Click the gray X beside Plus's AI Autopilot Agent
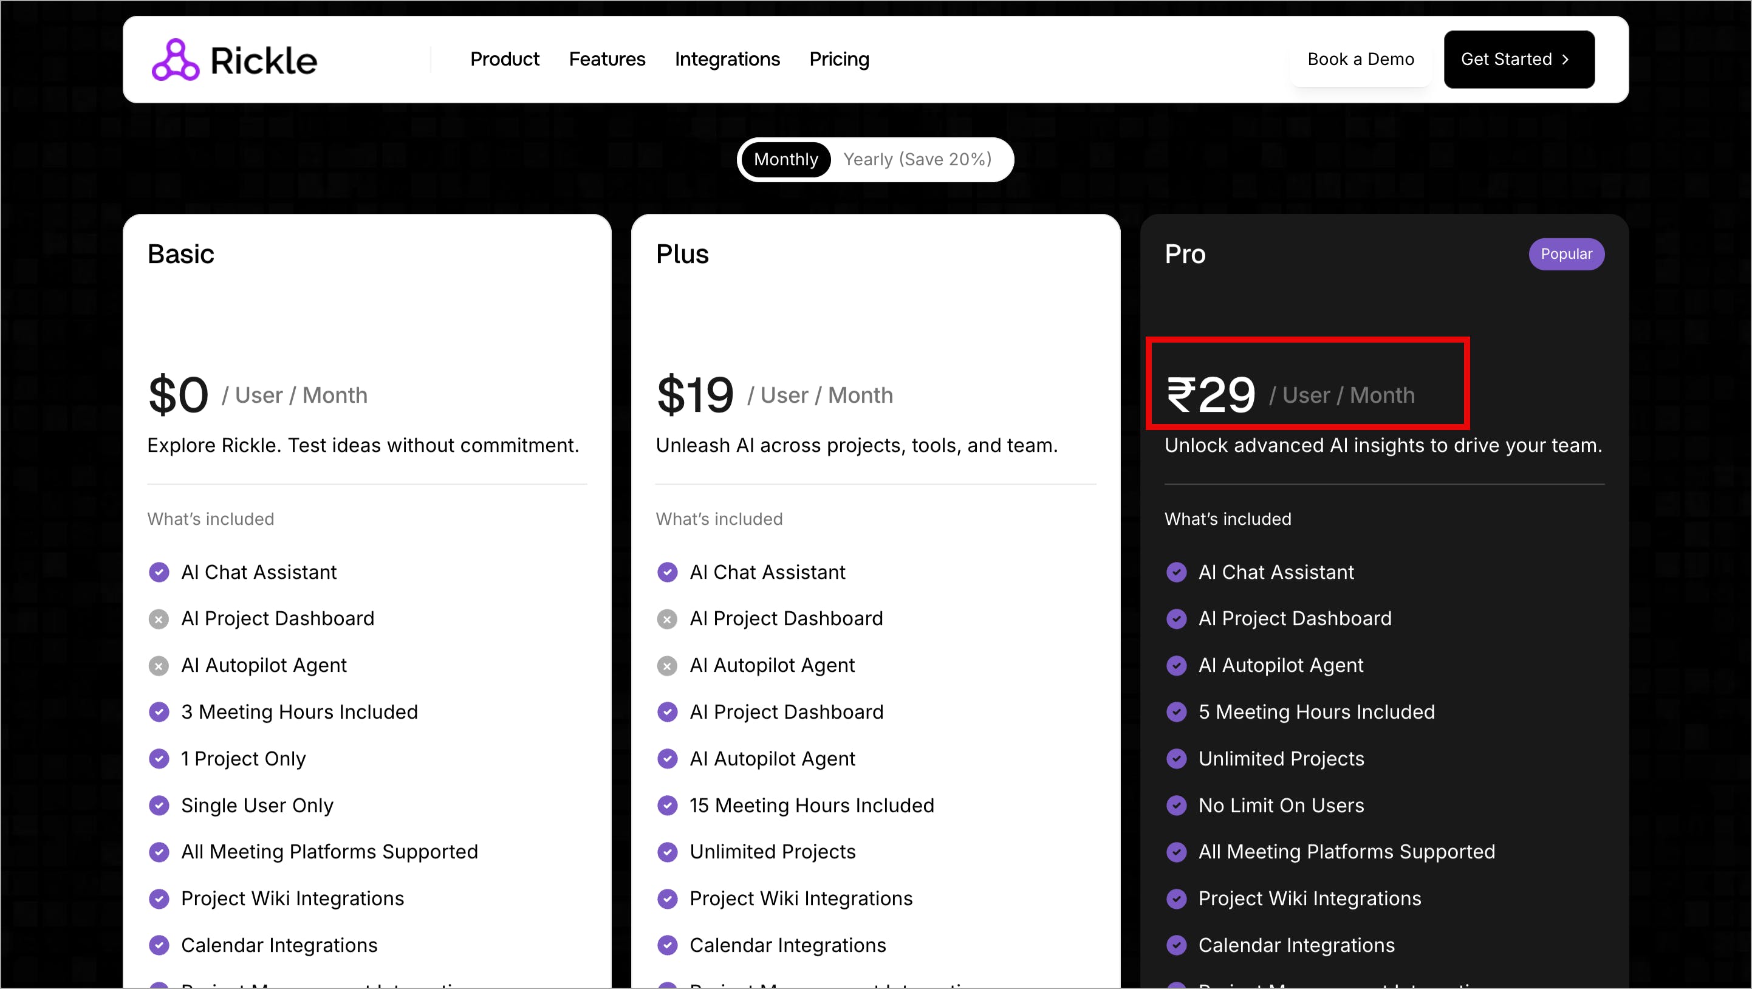Viewport: 1752px width, 989px height. pos(667,665)
